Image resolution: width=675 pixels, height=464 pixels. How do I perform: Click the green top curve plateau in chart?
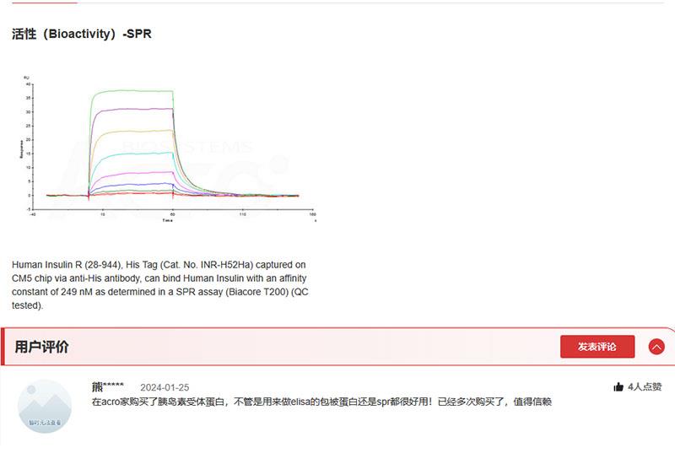pos(135,91)
